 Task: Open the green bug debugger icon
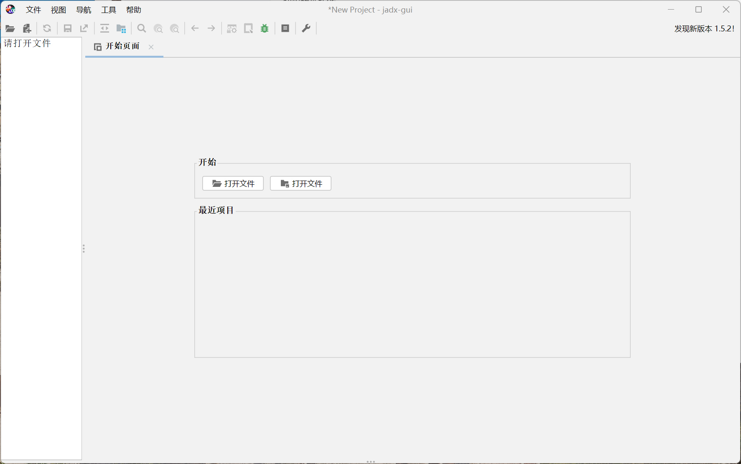click(x=265, y=28)
